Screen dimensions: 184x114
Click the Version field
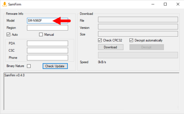coord(138,27)
